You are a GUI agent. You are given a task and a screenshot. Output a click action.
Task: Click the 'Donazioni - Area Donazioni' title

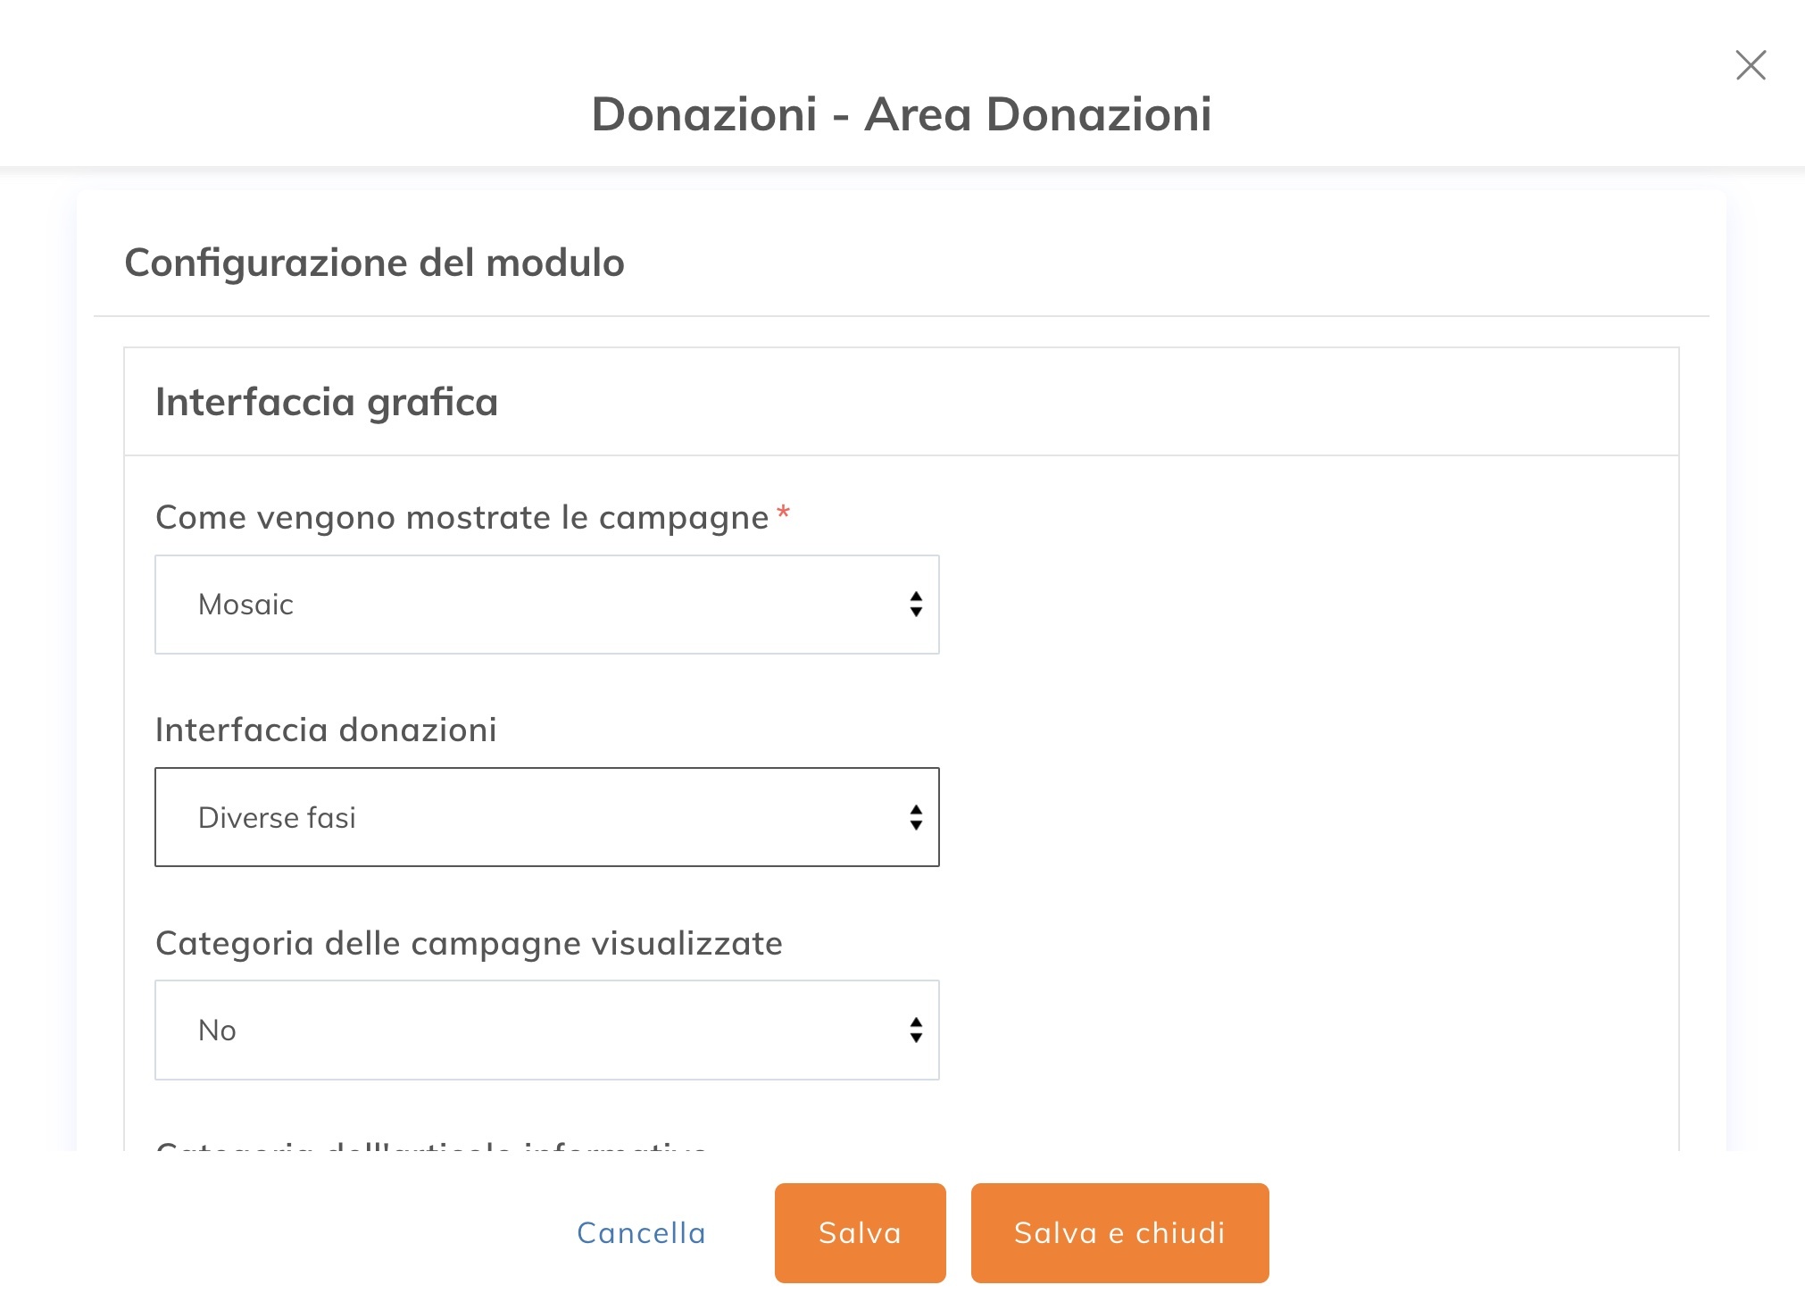point(902,114)
